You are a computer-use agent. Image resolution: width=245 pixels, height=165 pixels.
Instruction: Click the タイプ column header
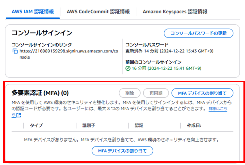point(36,125)
